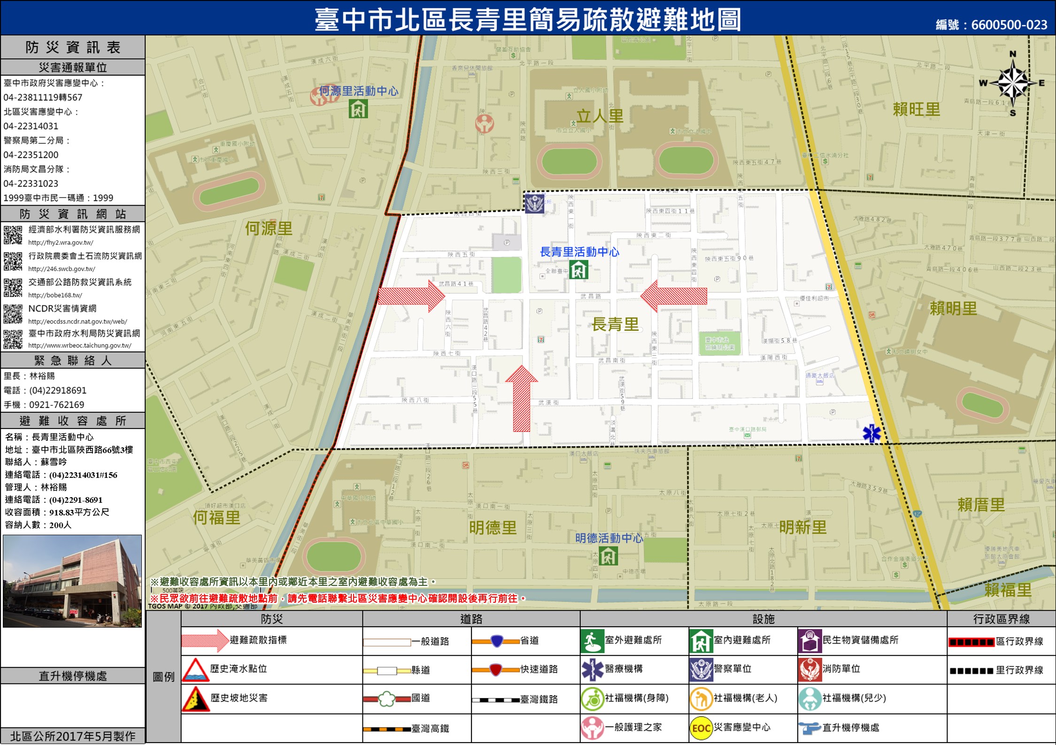Click the 立人里 label on the map

600,116
